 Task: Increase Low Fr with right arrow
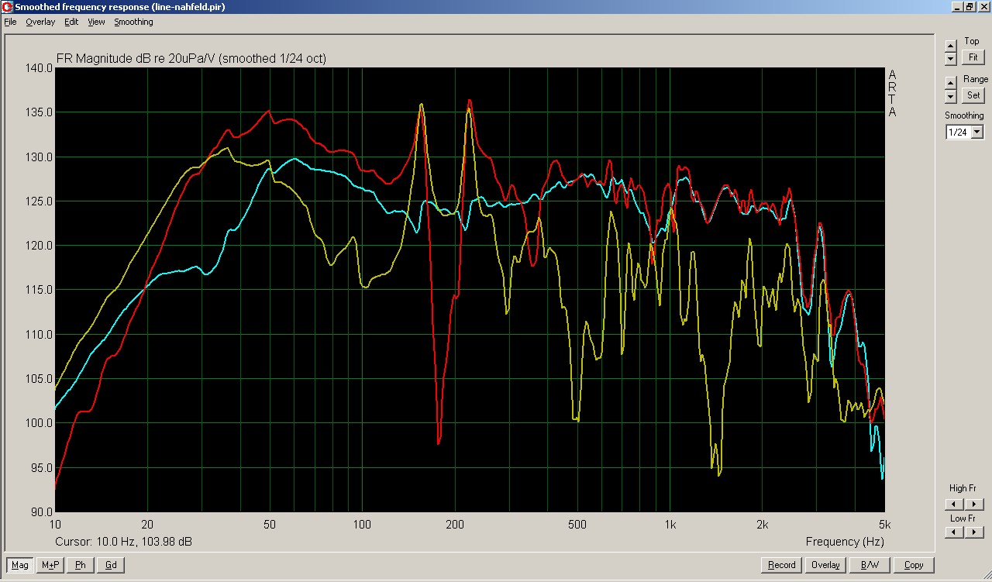974,532
